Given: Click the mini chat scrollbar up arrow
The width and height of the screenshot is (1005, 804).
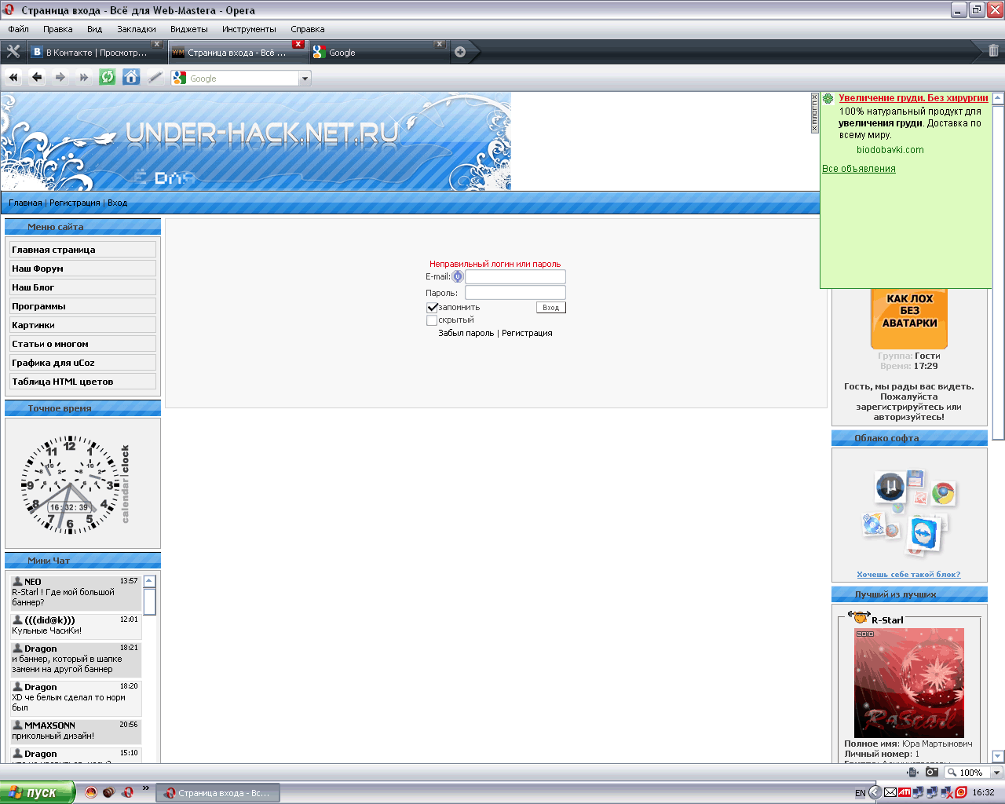Looking at the screenshot, I should [149, 581].
